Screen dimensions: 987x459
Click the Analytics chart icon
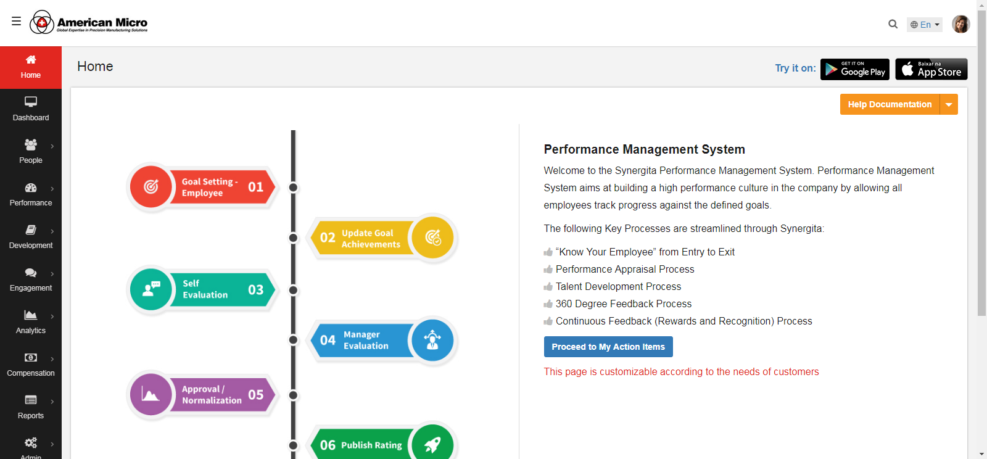(x=31, y=315)
